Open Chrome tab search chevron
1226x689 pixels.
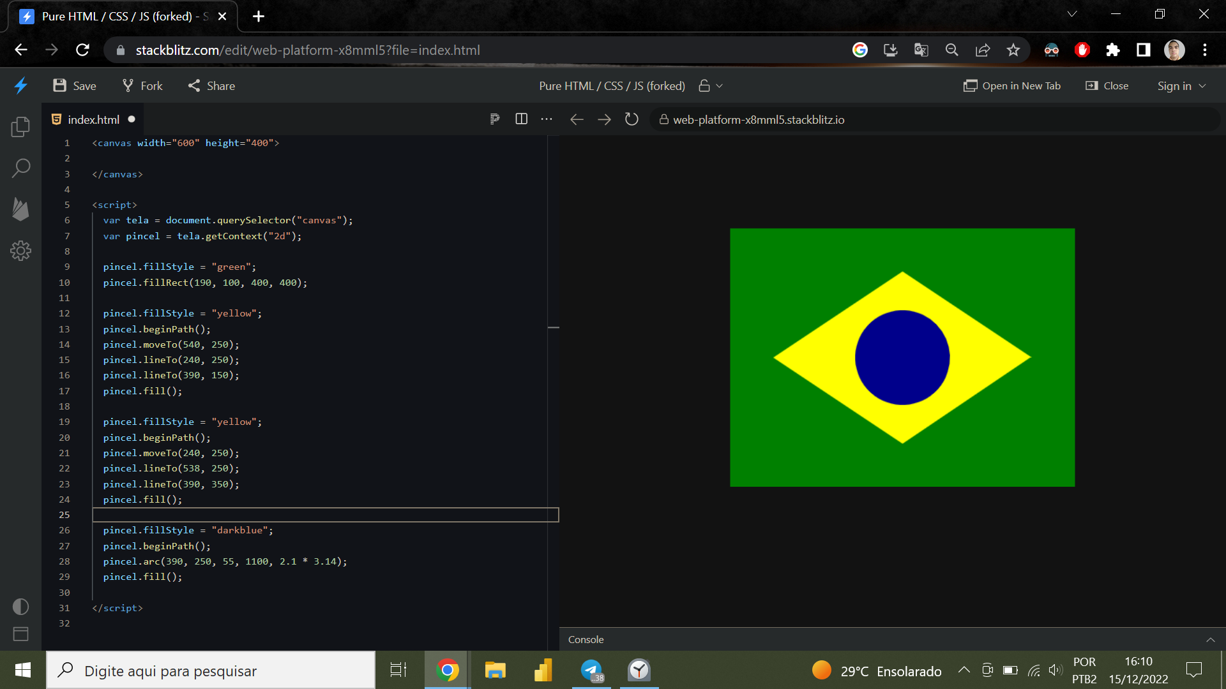(x=1072, y=14)
